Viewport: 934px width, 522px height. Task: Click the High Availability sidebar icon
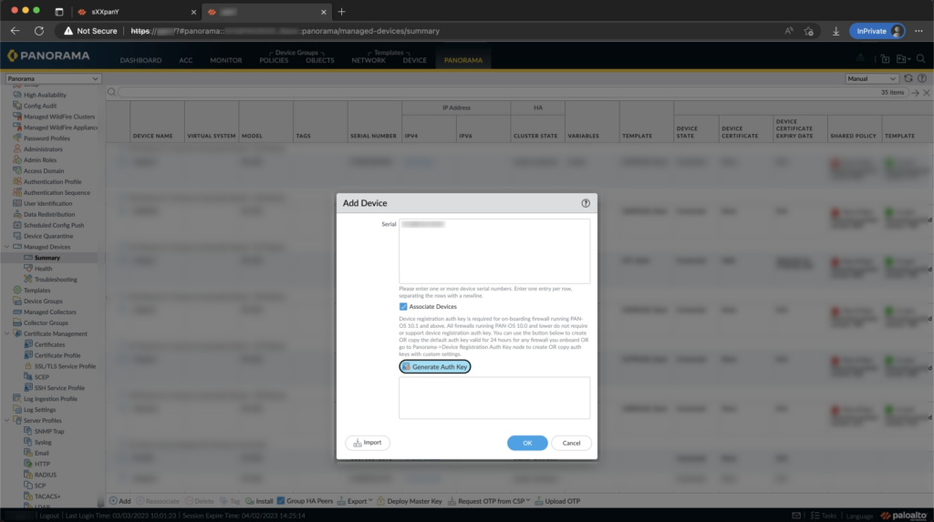[x=17, y=95]
